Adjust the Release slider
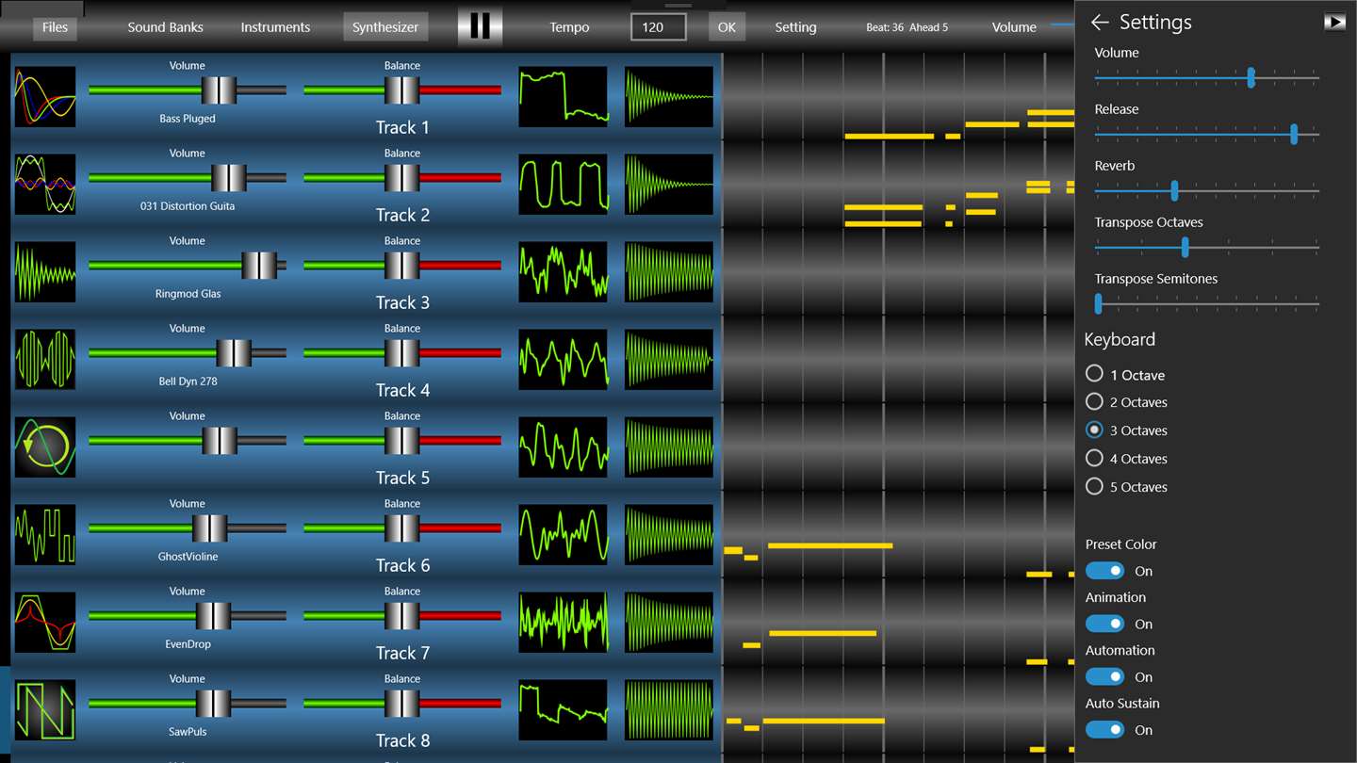The height and width of the screenshot is (763, 1357). [1206, 134]
